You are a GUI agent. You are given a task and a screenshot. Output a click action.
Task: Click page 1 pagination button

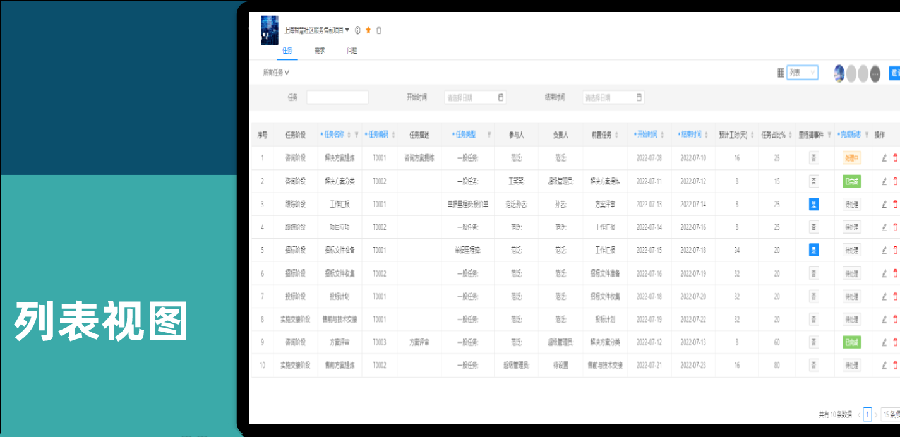tap(867, 414)
